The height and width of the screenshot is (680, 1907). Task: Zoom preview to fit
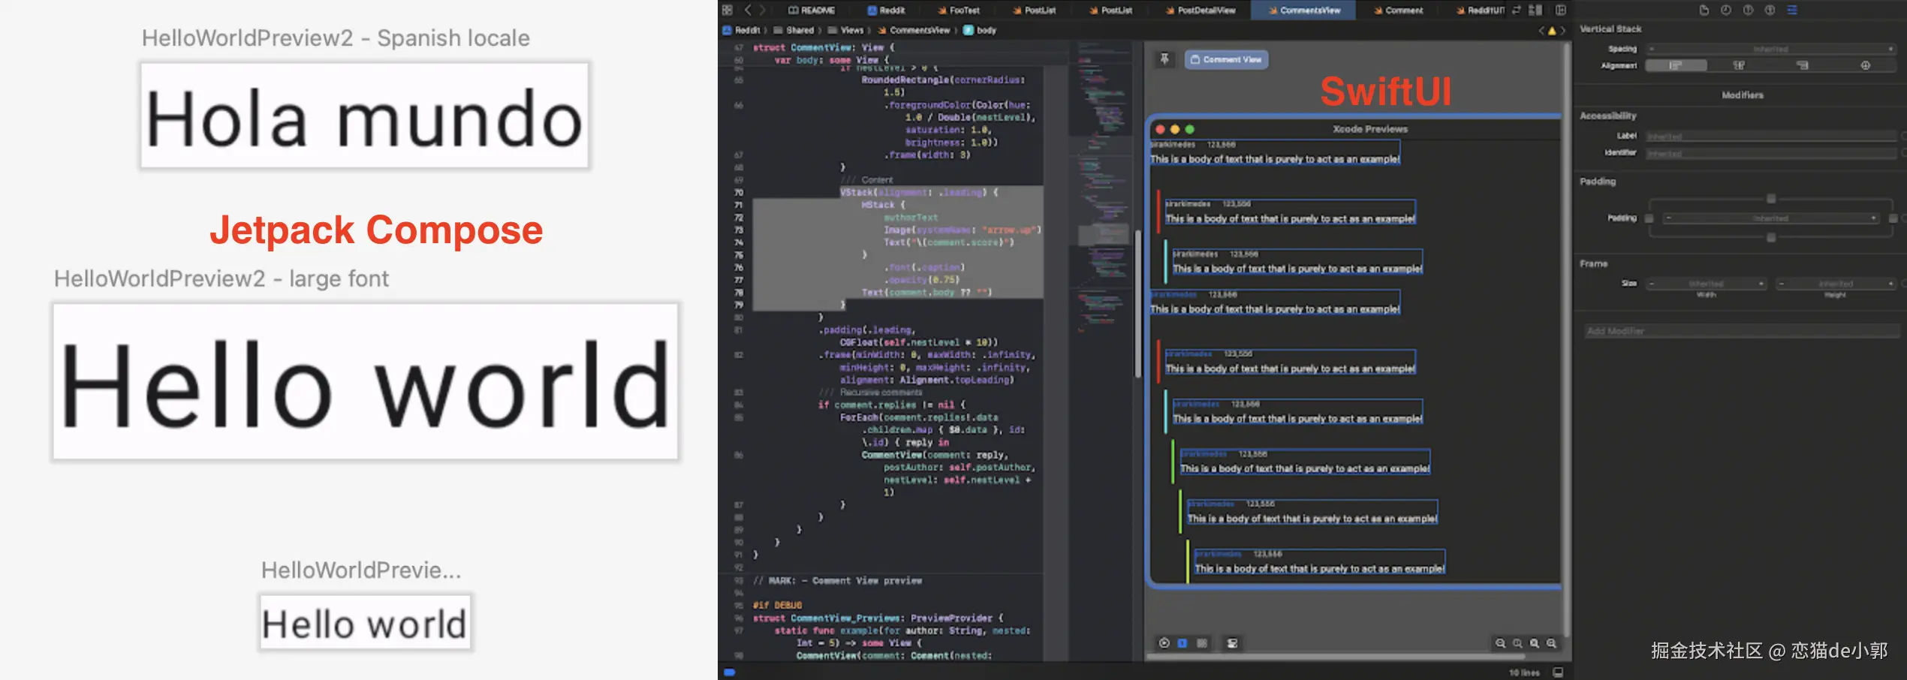[1535, 643]
